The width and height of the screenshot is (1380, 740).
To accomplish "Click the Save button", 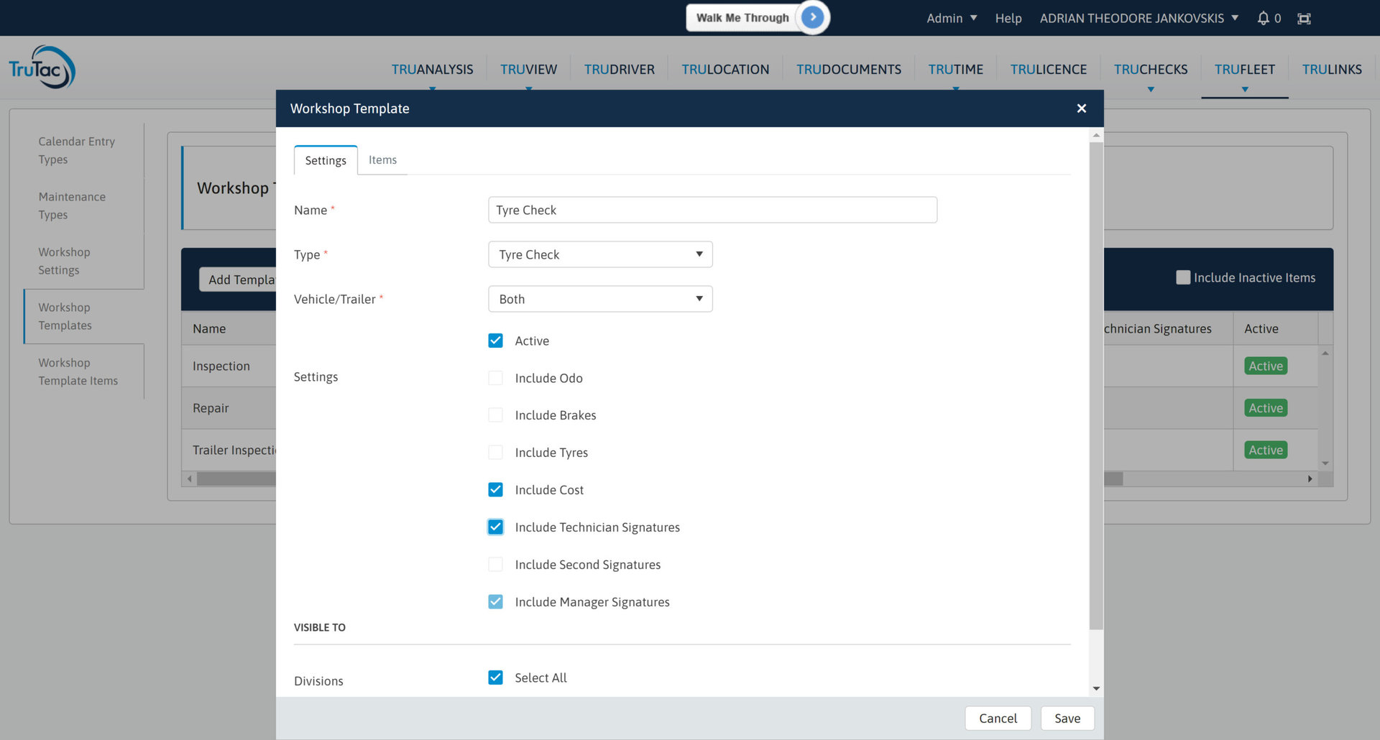I will [1067, 718].
